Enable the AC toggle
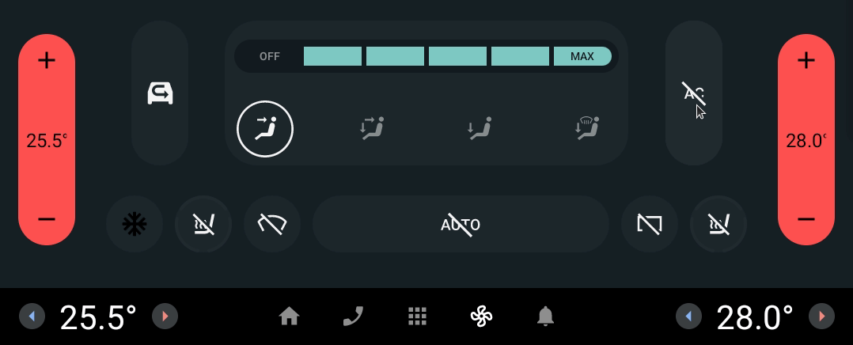Viewport: 853px width, 345px height. point(694,93)
